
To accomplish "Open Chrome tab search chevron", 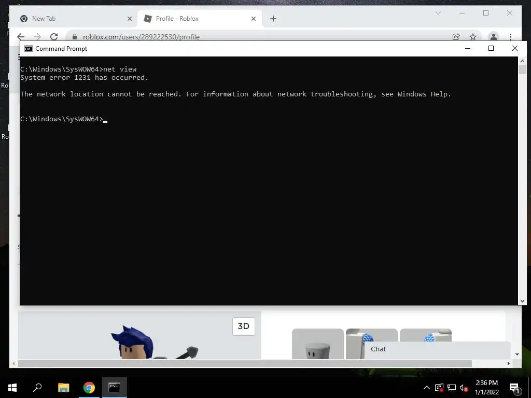I will 438,13.
